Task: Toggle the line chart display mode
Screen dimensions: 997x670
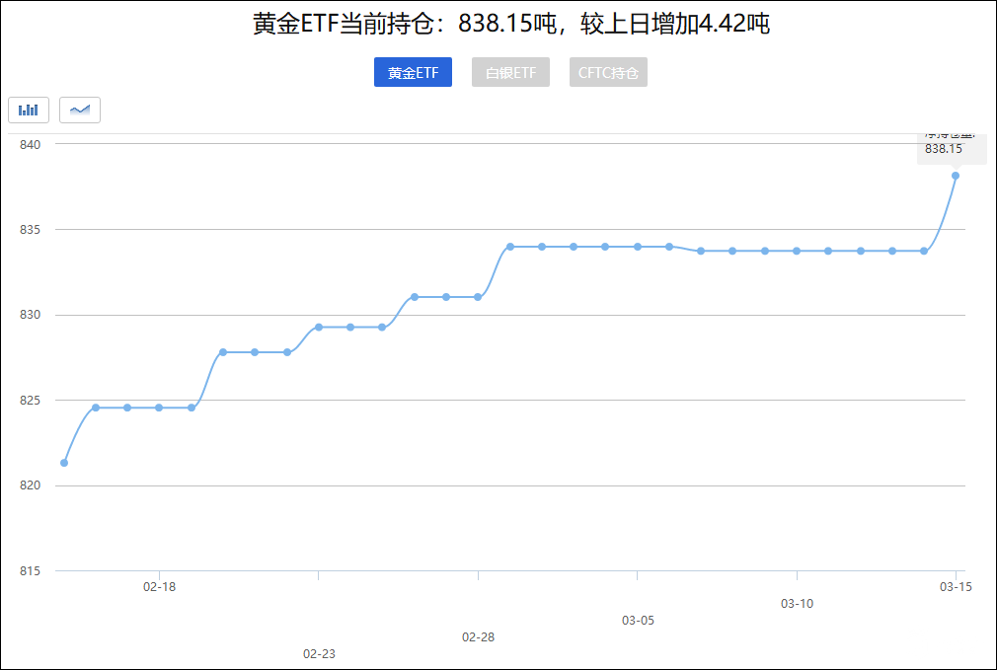Action: [x=80, y=110]
